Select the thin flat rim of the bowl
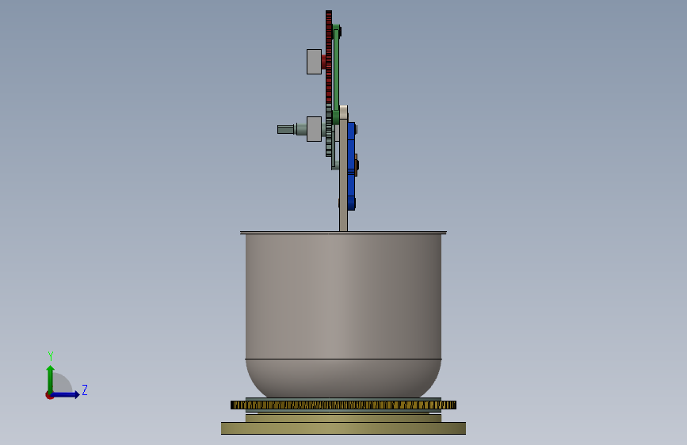687x445 pixels. [x=343, y=233]
